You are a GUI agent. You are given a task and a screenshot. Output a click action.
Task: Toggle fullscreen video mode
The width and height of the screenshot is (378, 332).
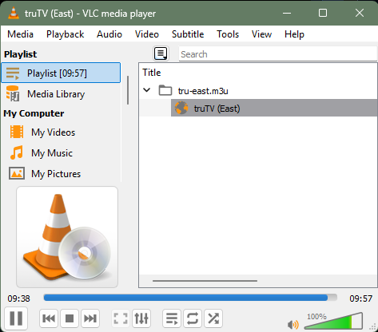tap(121, 318)
